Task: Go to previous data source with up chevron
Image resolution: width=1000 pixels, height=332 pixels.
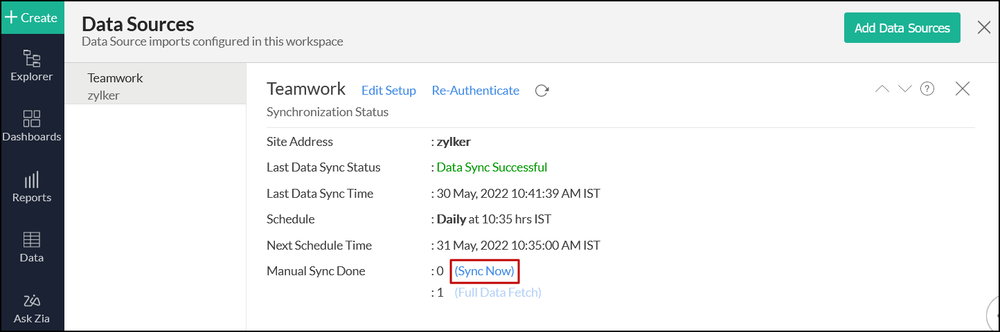Action: pyautogui.click(x=882, y=89)
